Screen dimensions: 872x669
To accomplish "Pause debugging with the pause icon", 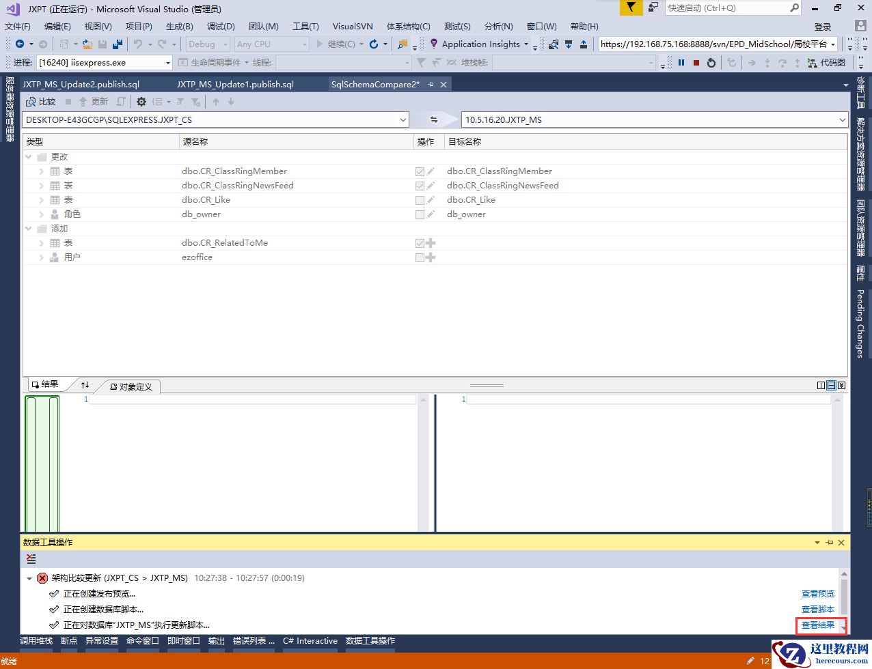I will coord(681,62).
